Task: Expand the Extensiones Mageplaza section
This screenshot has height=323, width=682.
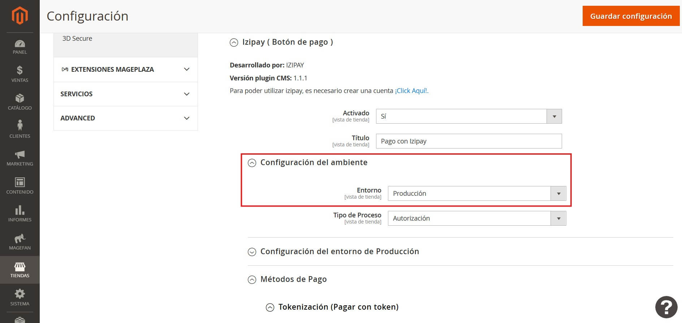Action: [125, 70]
